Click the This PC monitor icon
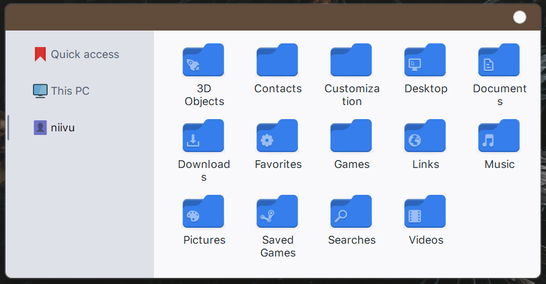The height and width of the screenshot is (284, 546). (x=40, y=91)
